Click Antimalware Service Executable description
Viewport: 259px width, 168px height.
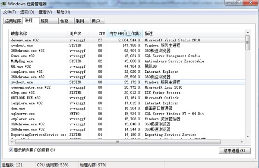[174, 61]
